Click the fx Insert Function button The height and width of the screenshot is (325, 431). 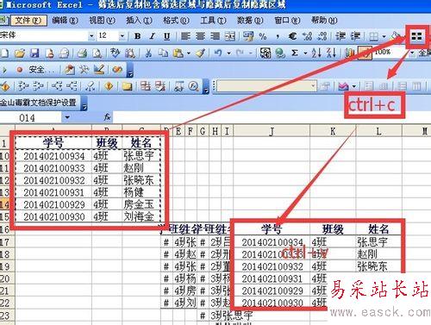click(x=107, y=117)
